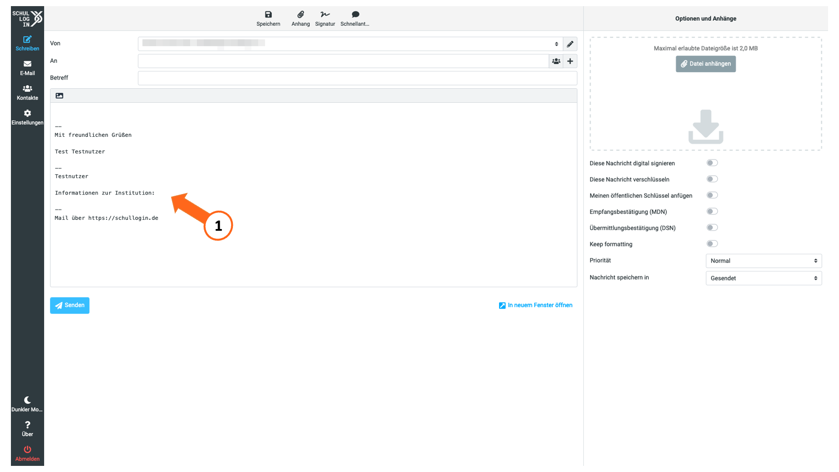Toggle Nachricht verschlüsseln switch

712,179
